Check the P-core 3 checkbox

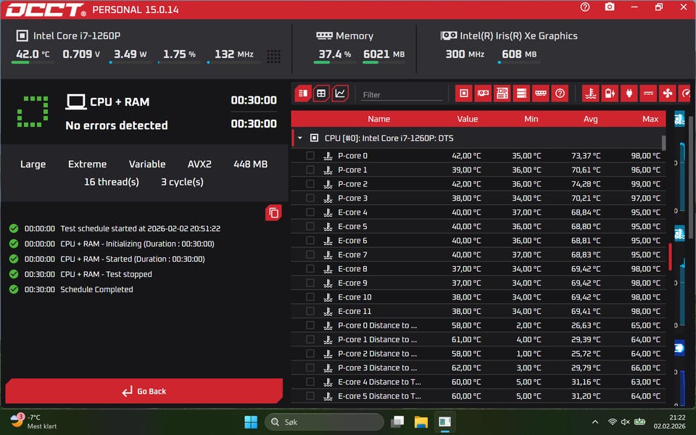pyautogui.click(x=310, y=198)
